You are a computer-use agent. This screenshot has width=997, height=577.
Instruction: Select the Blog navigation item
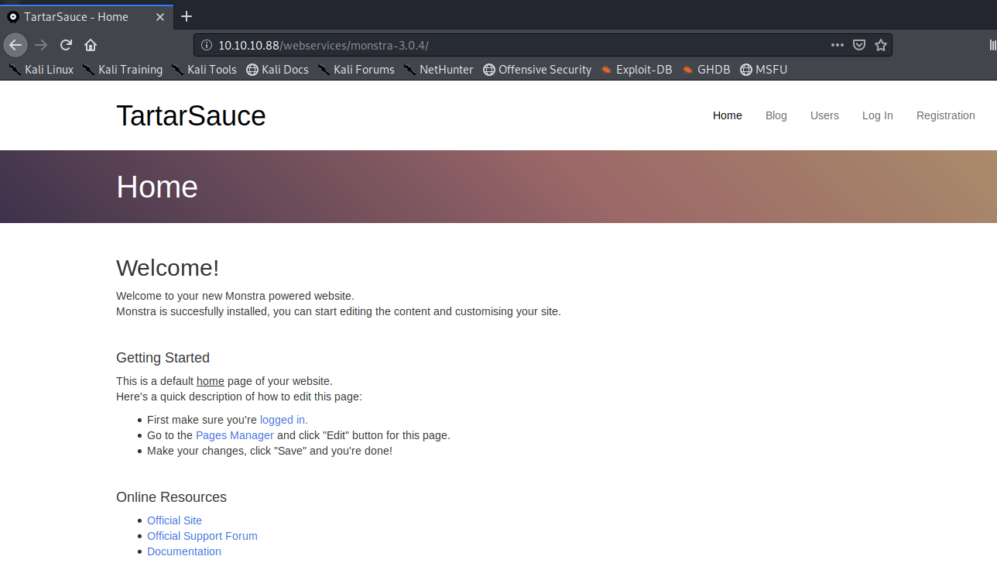(x=776, y=115)
